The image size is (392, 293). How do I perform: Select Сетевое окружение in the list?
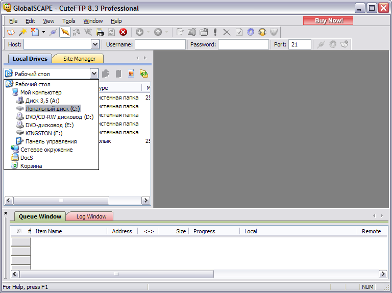(46, 150)
